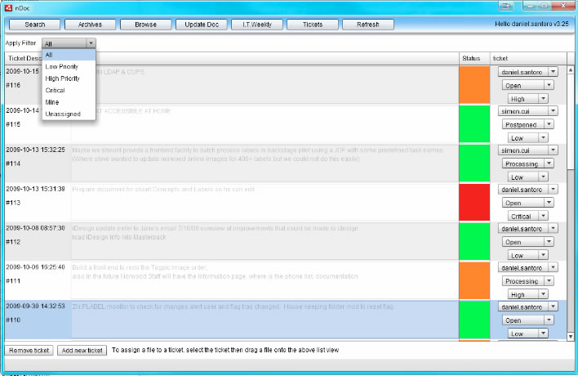The image size is (578, 376).
Task: Open assignee dropdown for ticket #116
Action: click(552, 72)
